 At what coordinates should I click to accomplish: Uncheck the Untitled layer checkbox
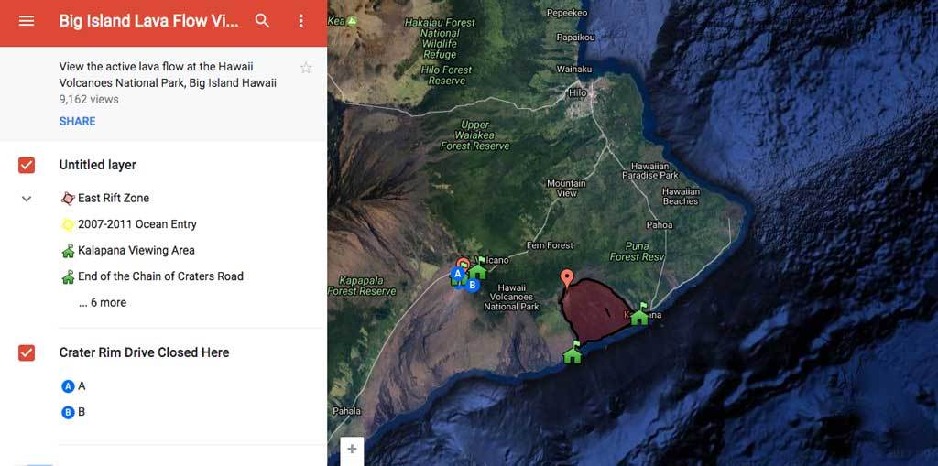27,165
